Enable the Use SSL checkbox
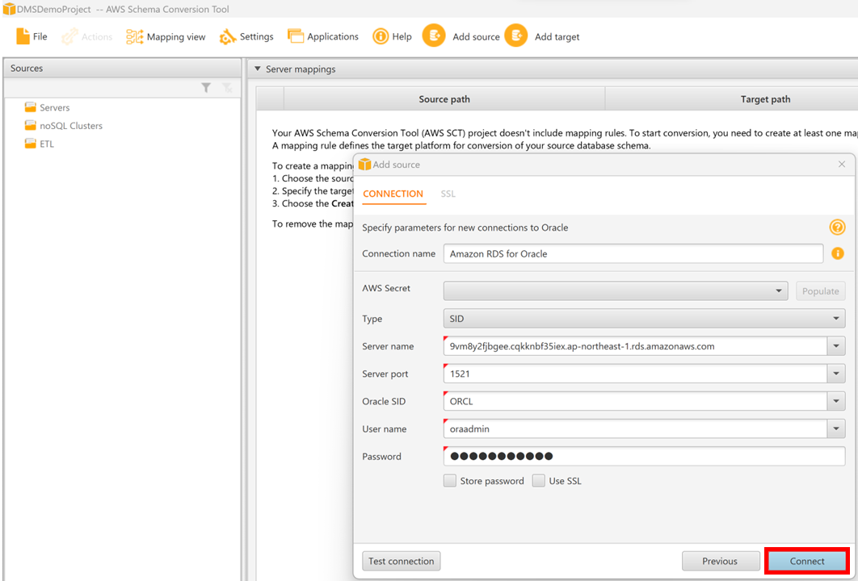This screenshot has height=581, width=858. click(x=538, y=481)
